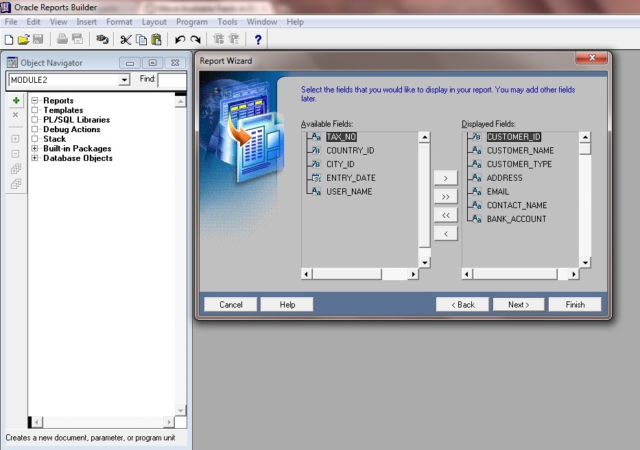Click the PL/SQL Libraries node box
Image resolution: width=640 pixels, height=450 pixels.
35,119
